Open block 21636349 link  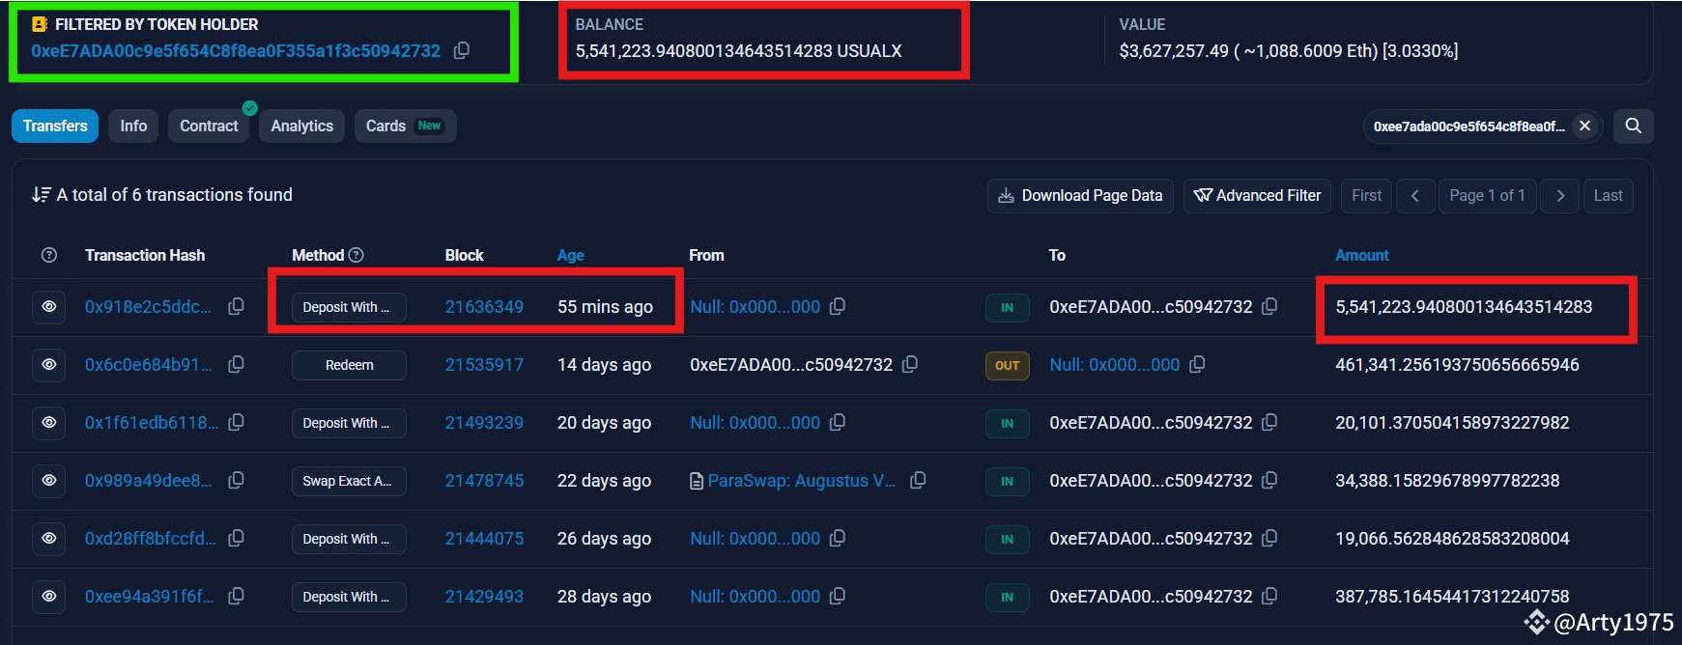tap(484, 306)
